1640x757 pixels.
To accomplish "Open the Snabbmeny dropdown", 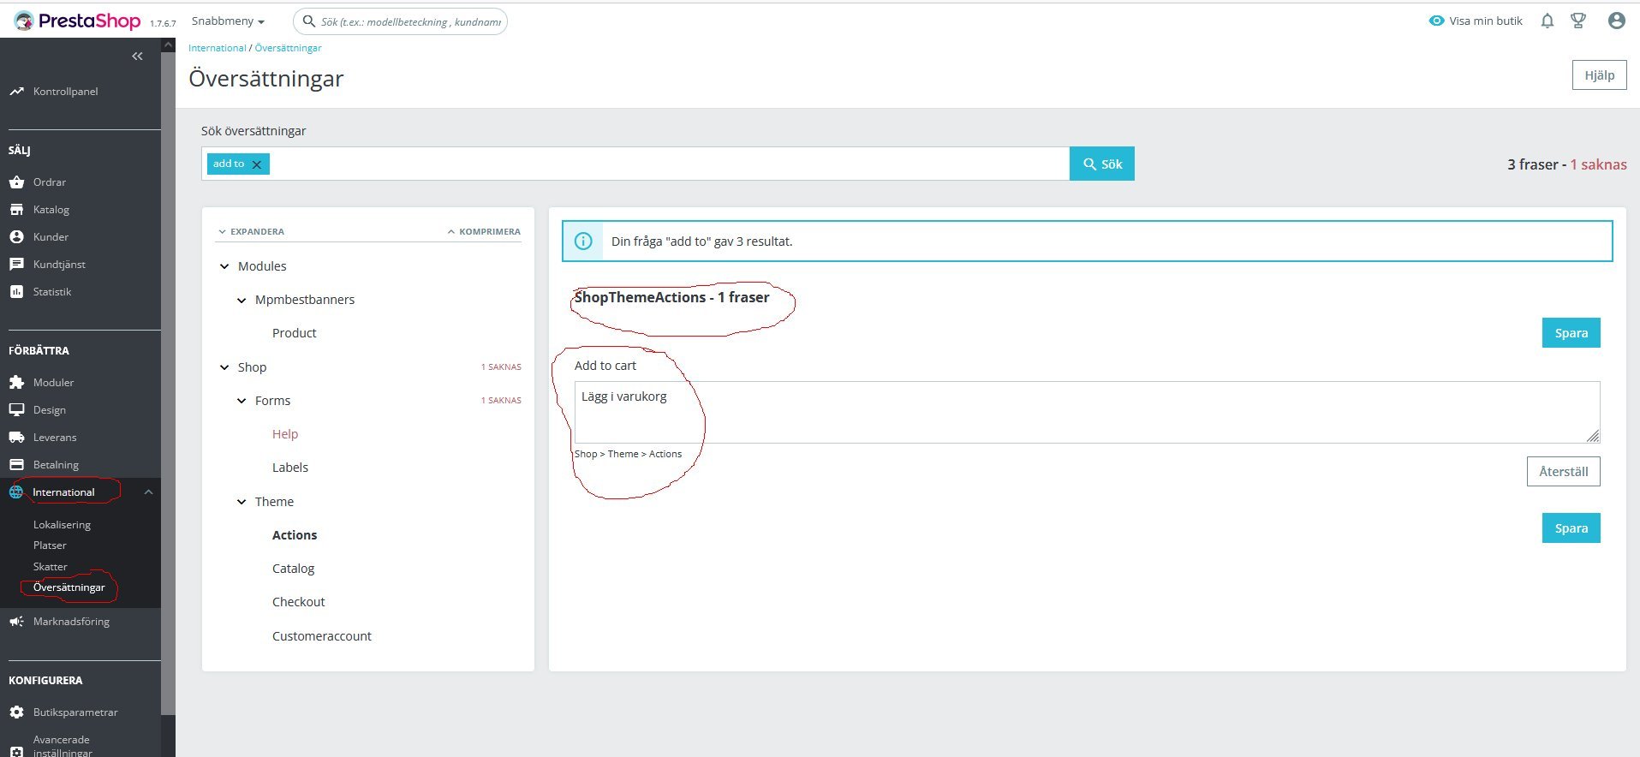I will tap(228, 21).
